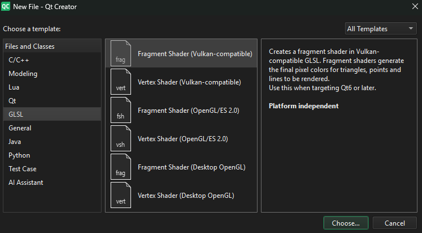This screenshot has width=422, height=233.
Task: Select Fragment Shader (Vulkan-compatible) template text
Action: pyautogui.click(x=195, y=54)
